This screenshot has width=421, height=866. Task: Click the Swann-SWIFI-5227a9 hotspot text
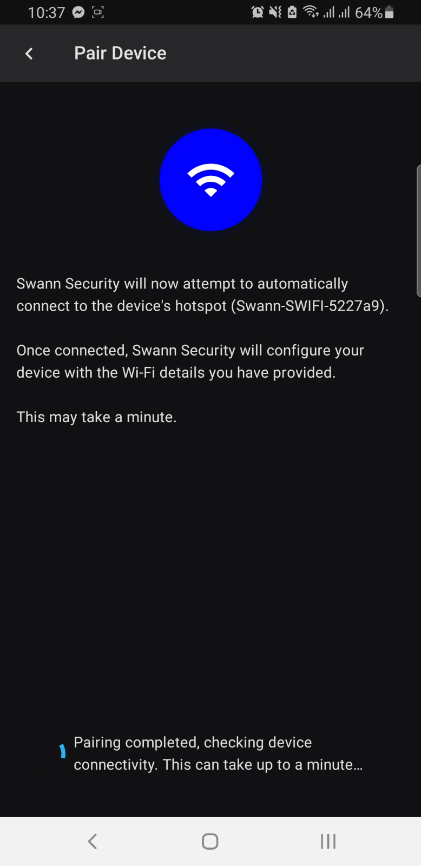308,306
